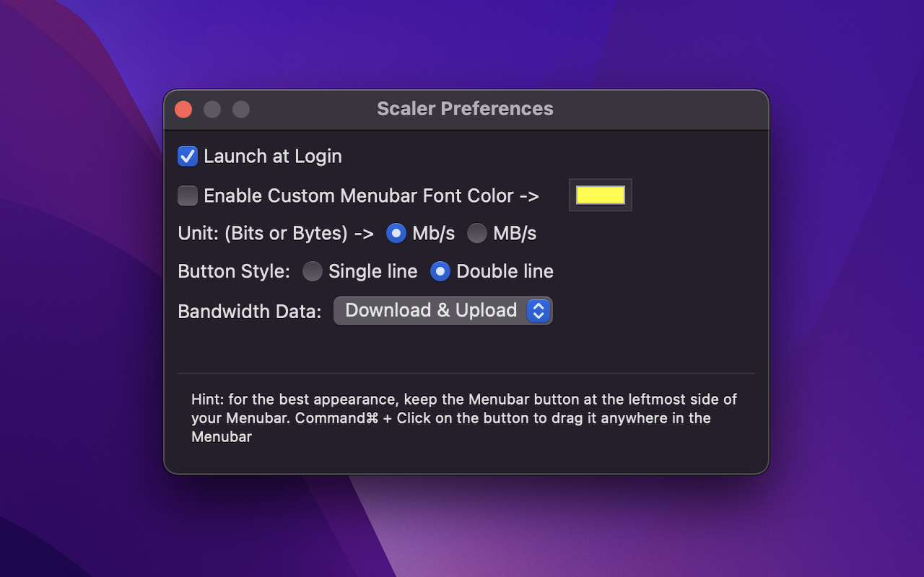Click the Button Style label
924x577 pixels.
[x=233, y=271]
